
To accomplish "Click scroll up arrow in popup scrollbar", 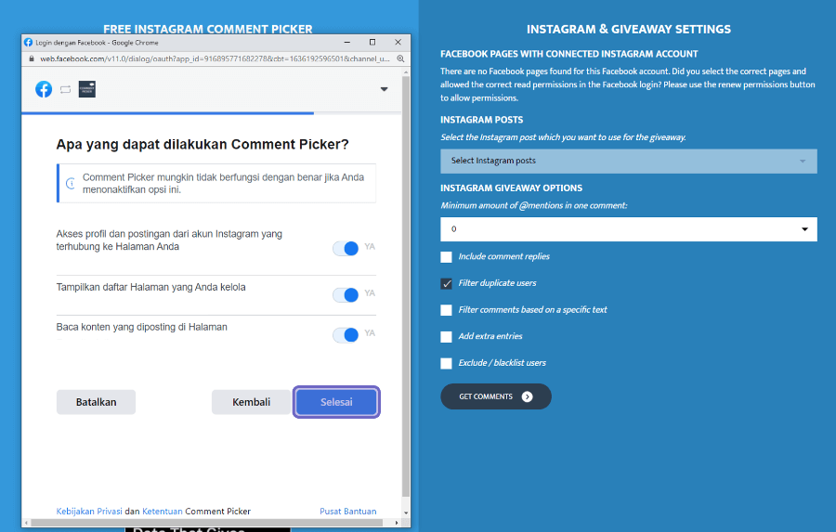I will 406,71.
